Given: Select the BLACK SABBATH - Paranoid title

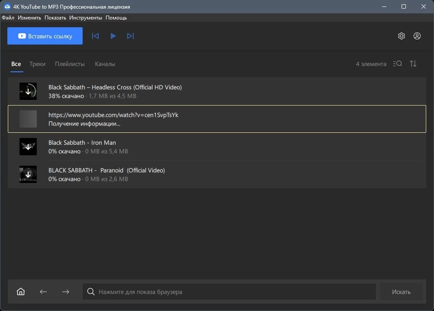Looking at the screenshot, I should coord(106,170).
